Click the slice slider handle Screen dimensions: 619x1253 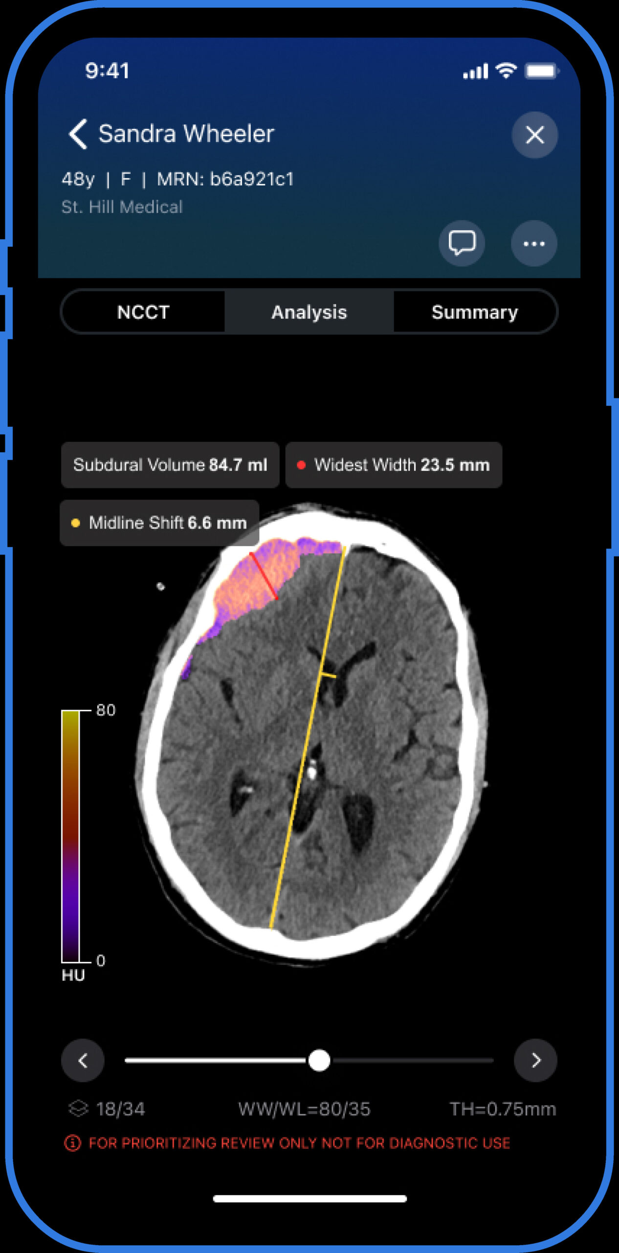pyautogui.click(x=319, y=1060)
